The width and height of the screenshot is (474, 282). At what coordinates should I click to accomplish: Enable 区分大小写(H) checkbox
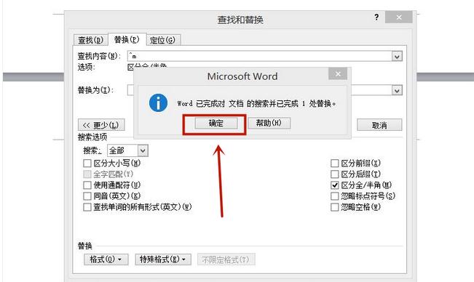pos(87,164)
